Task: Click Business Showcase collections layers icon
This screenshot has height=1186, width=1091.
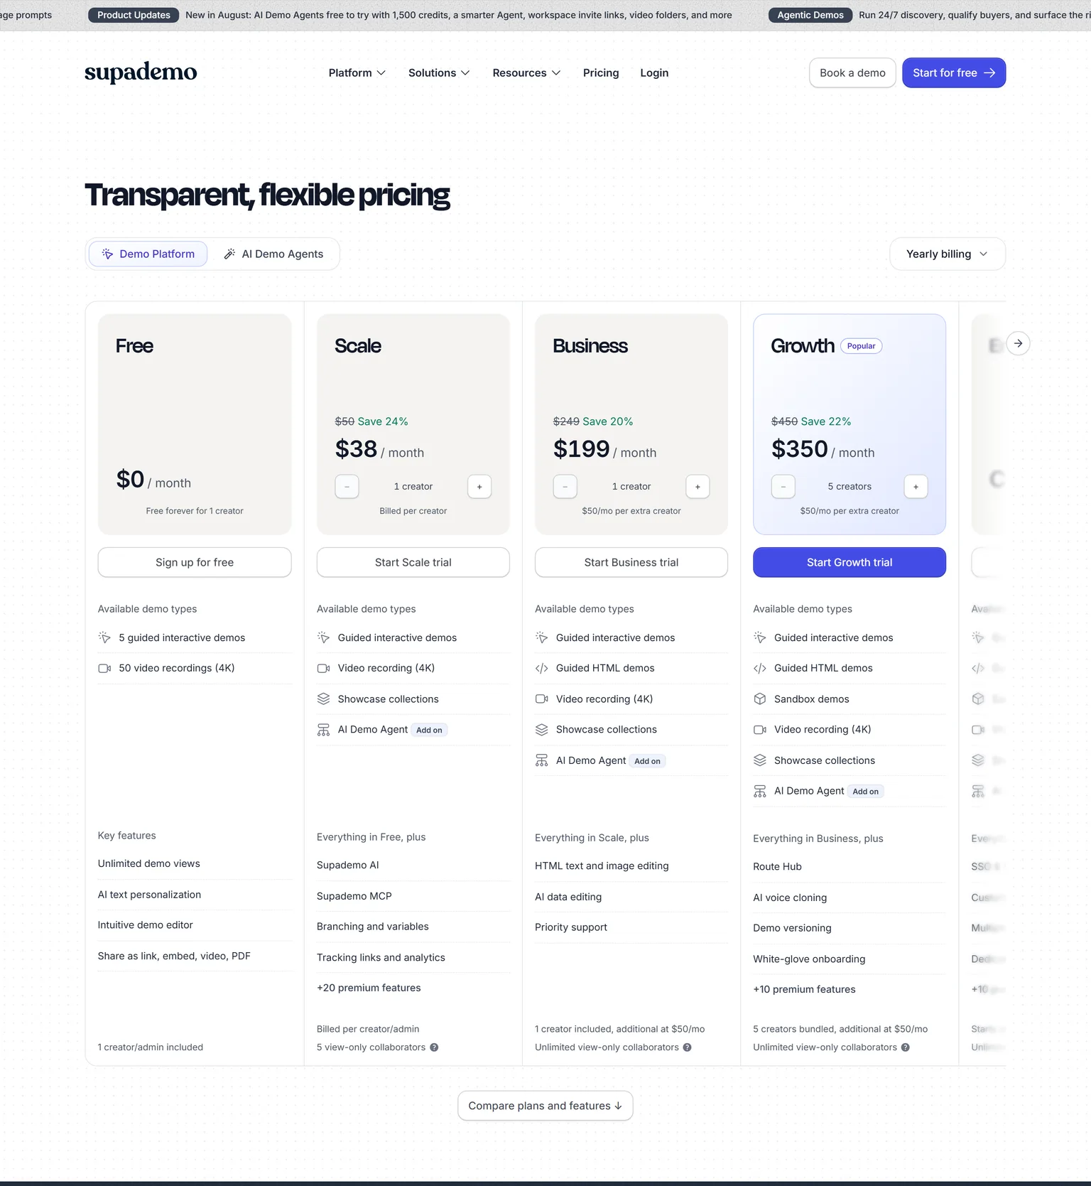Action: (x=541, y=729)
